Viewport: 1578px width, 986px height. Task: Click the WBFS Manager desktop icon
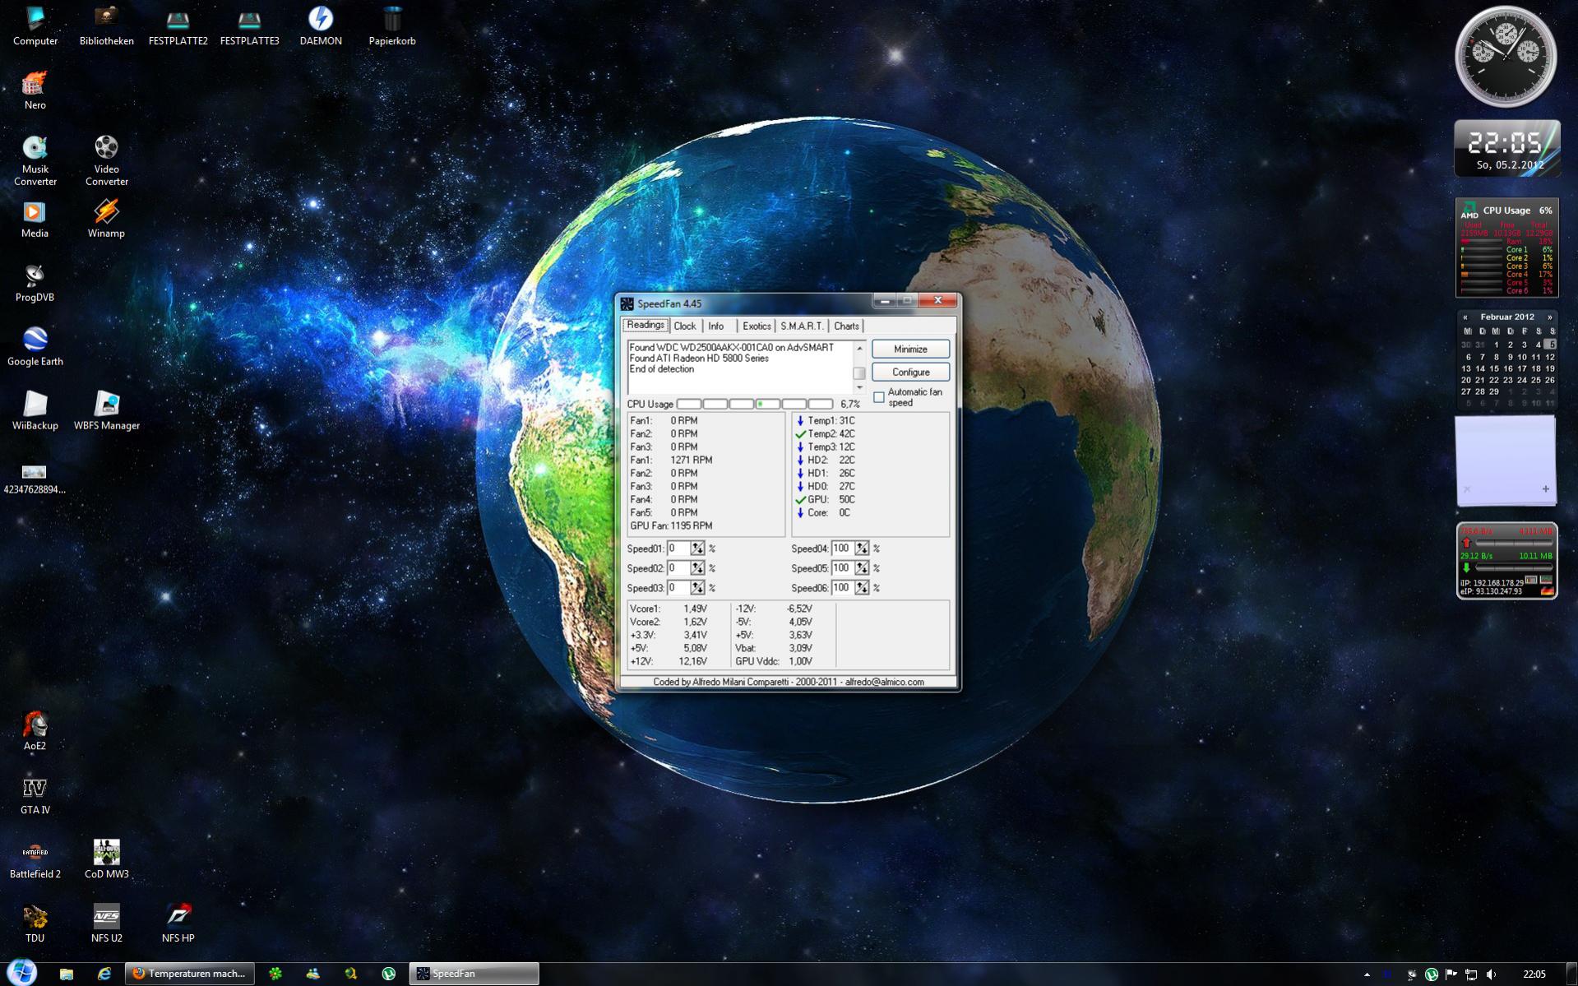(x=106, y=405)
